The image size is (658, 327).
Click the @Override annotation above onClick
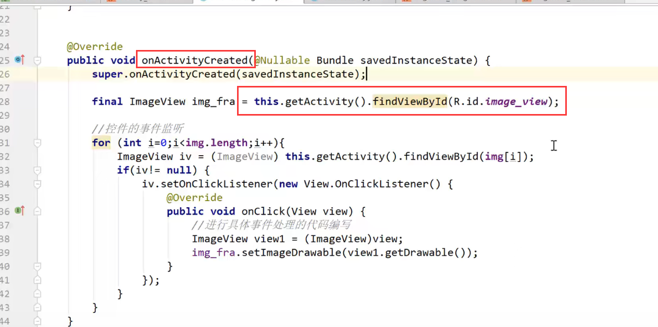(194, 198)
